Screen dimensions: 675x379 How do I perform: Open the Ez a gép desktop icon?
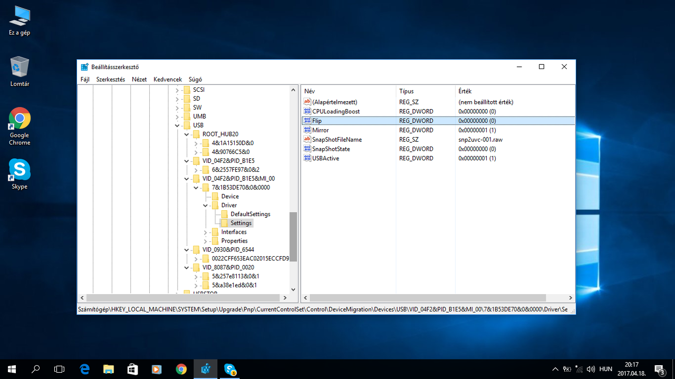(x=20, y=22)
